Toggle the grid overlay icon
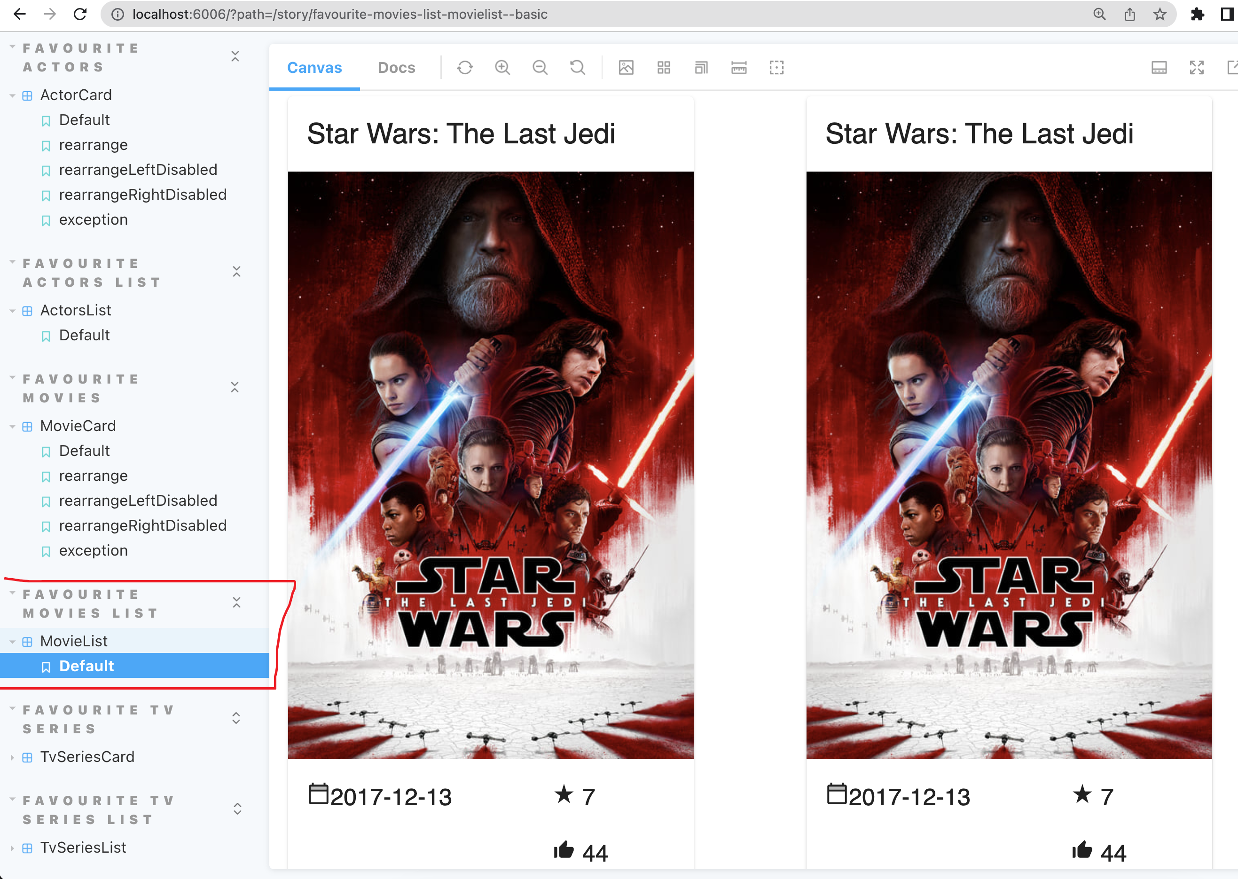 click(x=663, y=68)
